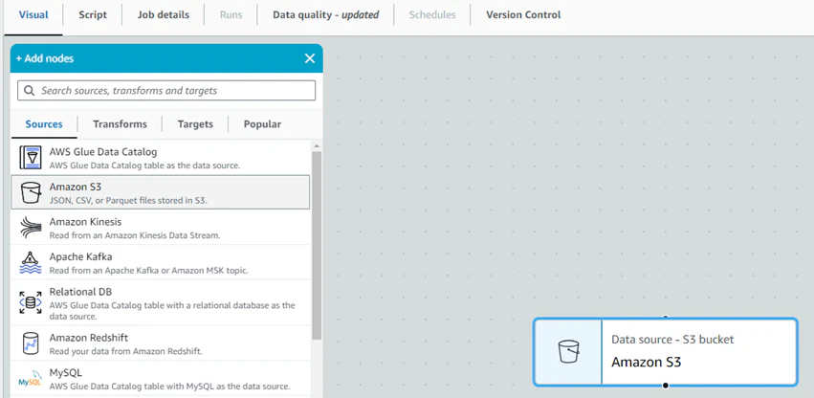This screenshot has width=814, height=398.
Task: Select the 'Amazon Redshift' source title
Action: pyautogui.click(x=89, y=338)
